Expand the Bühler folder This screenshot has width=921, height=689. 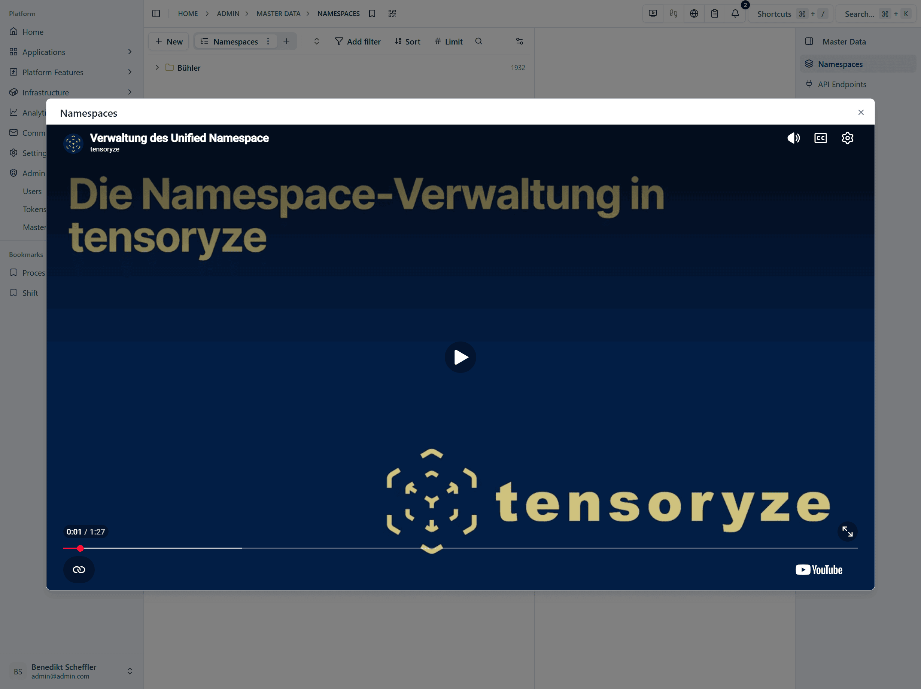coord(157,67)
